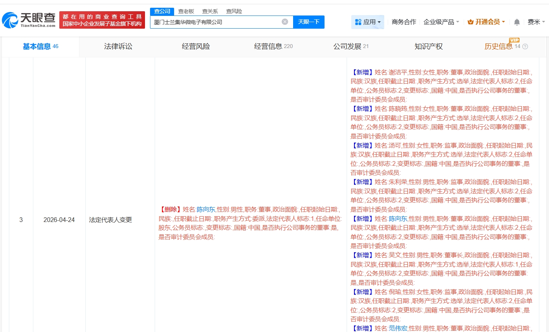Click the help icon beside 历史信息
This screenshot has width=549, height=332.
[525, 46]
